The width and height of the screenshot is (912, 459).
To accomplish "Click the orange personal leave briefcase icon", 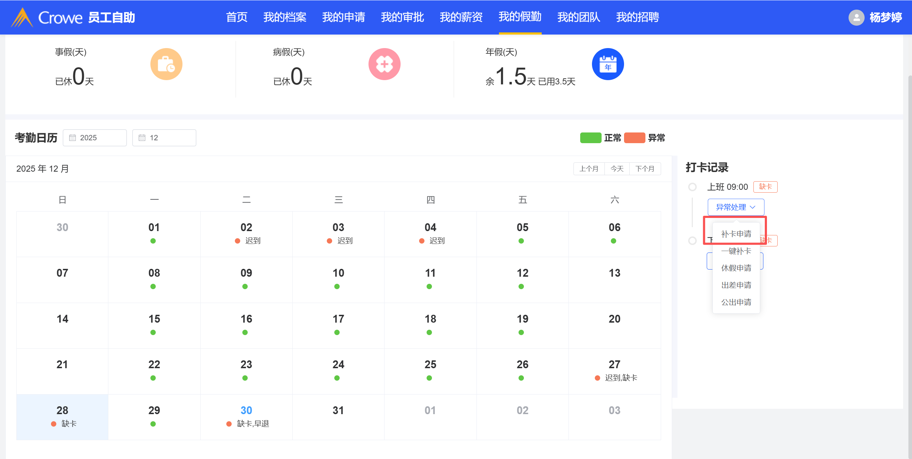I will (x=166, y=64).
